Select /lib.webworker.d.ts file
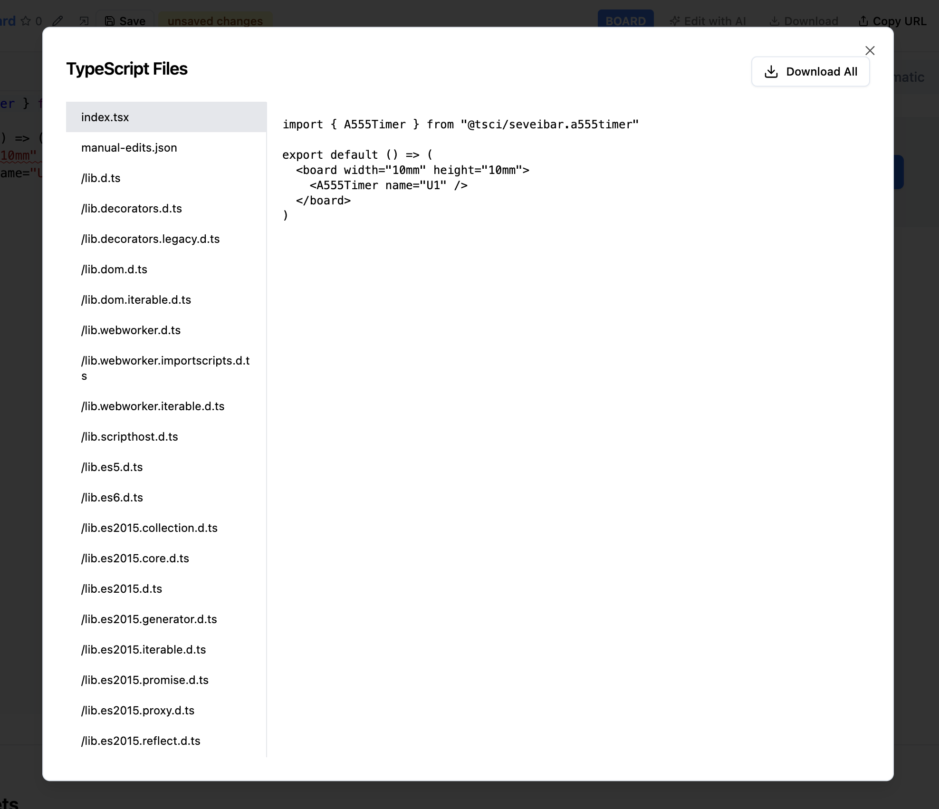 coord(131,330)
